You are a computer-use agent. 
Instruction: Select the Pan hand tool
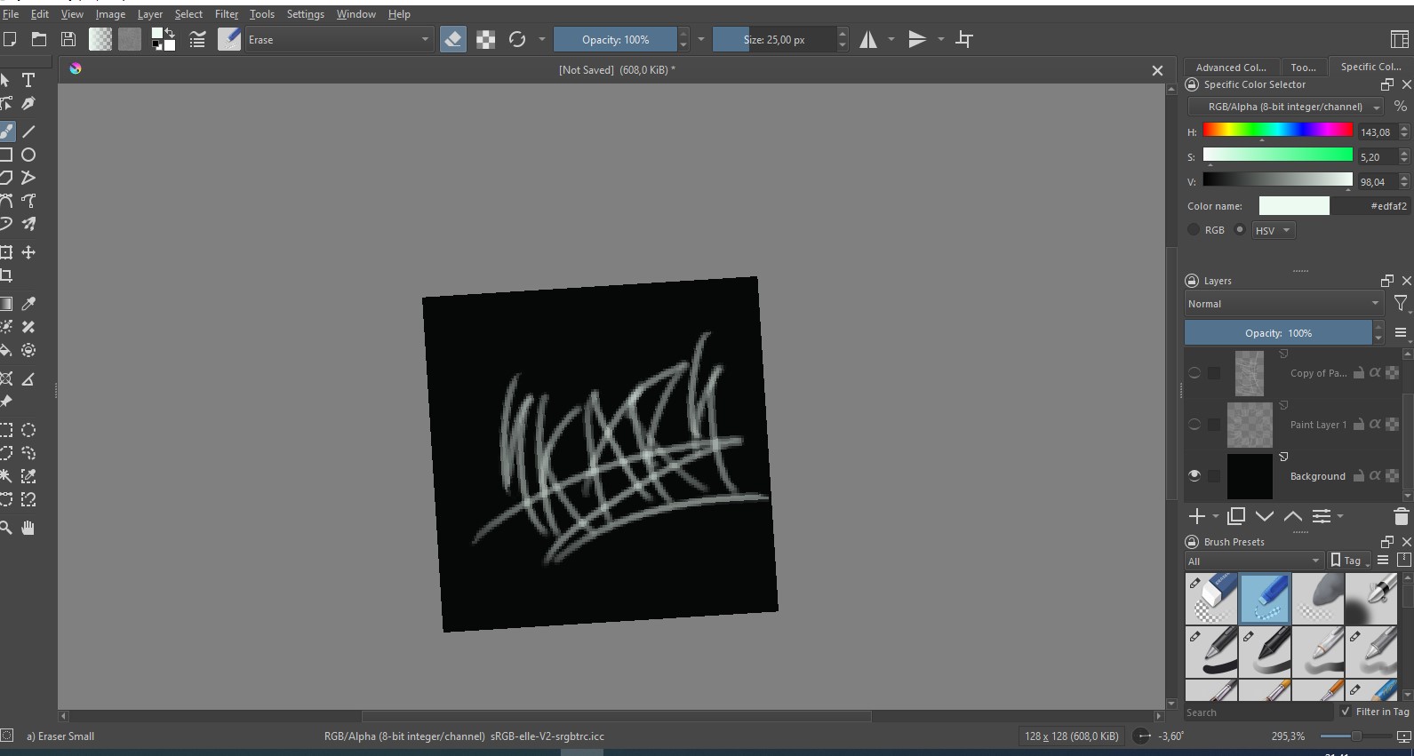28,529
